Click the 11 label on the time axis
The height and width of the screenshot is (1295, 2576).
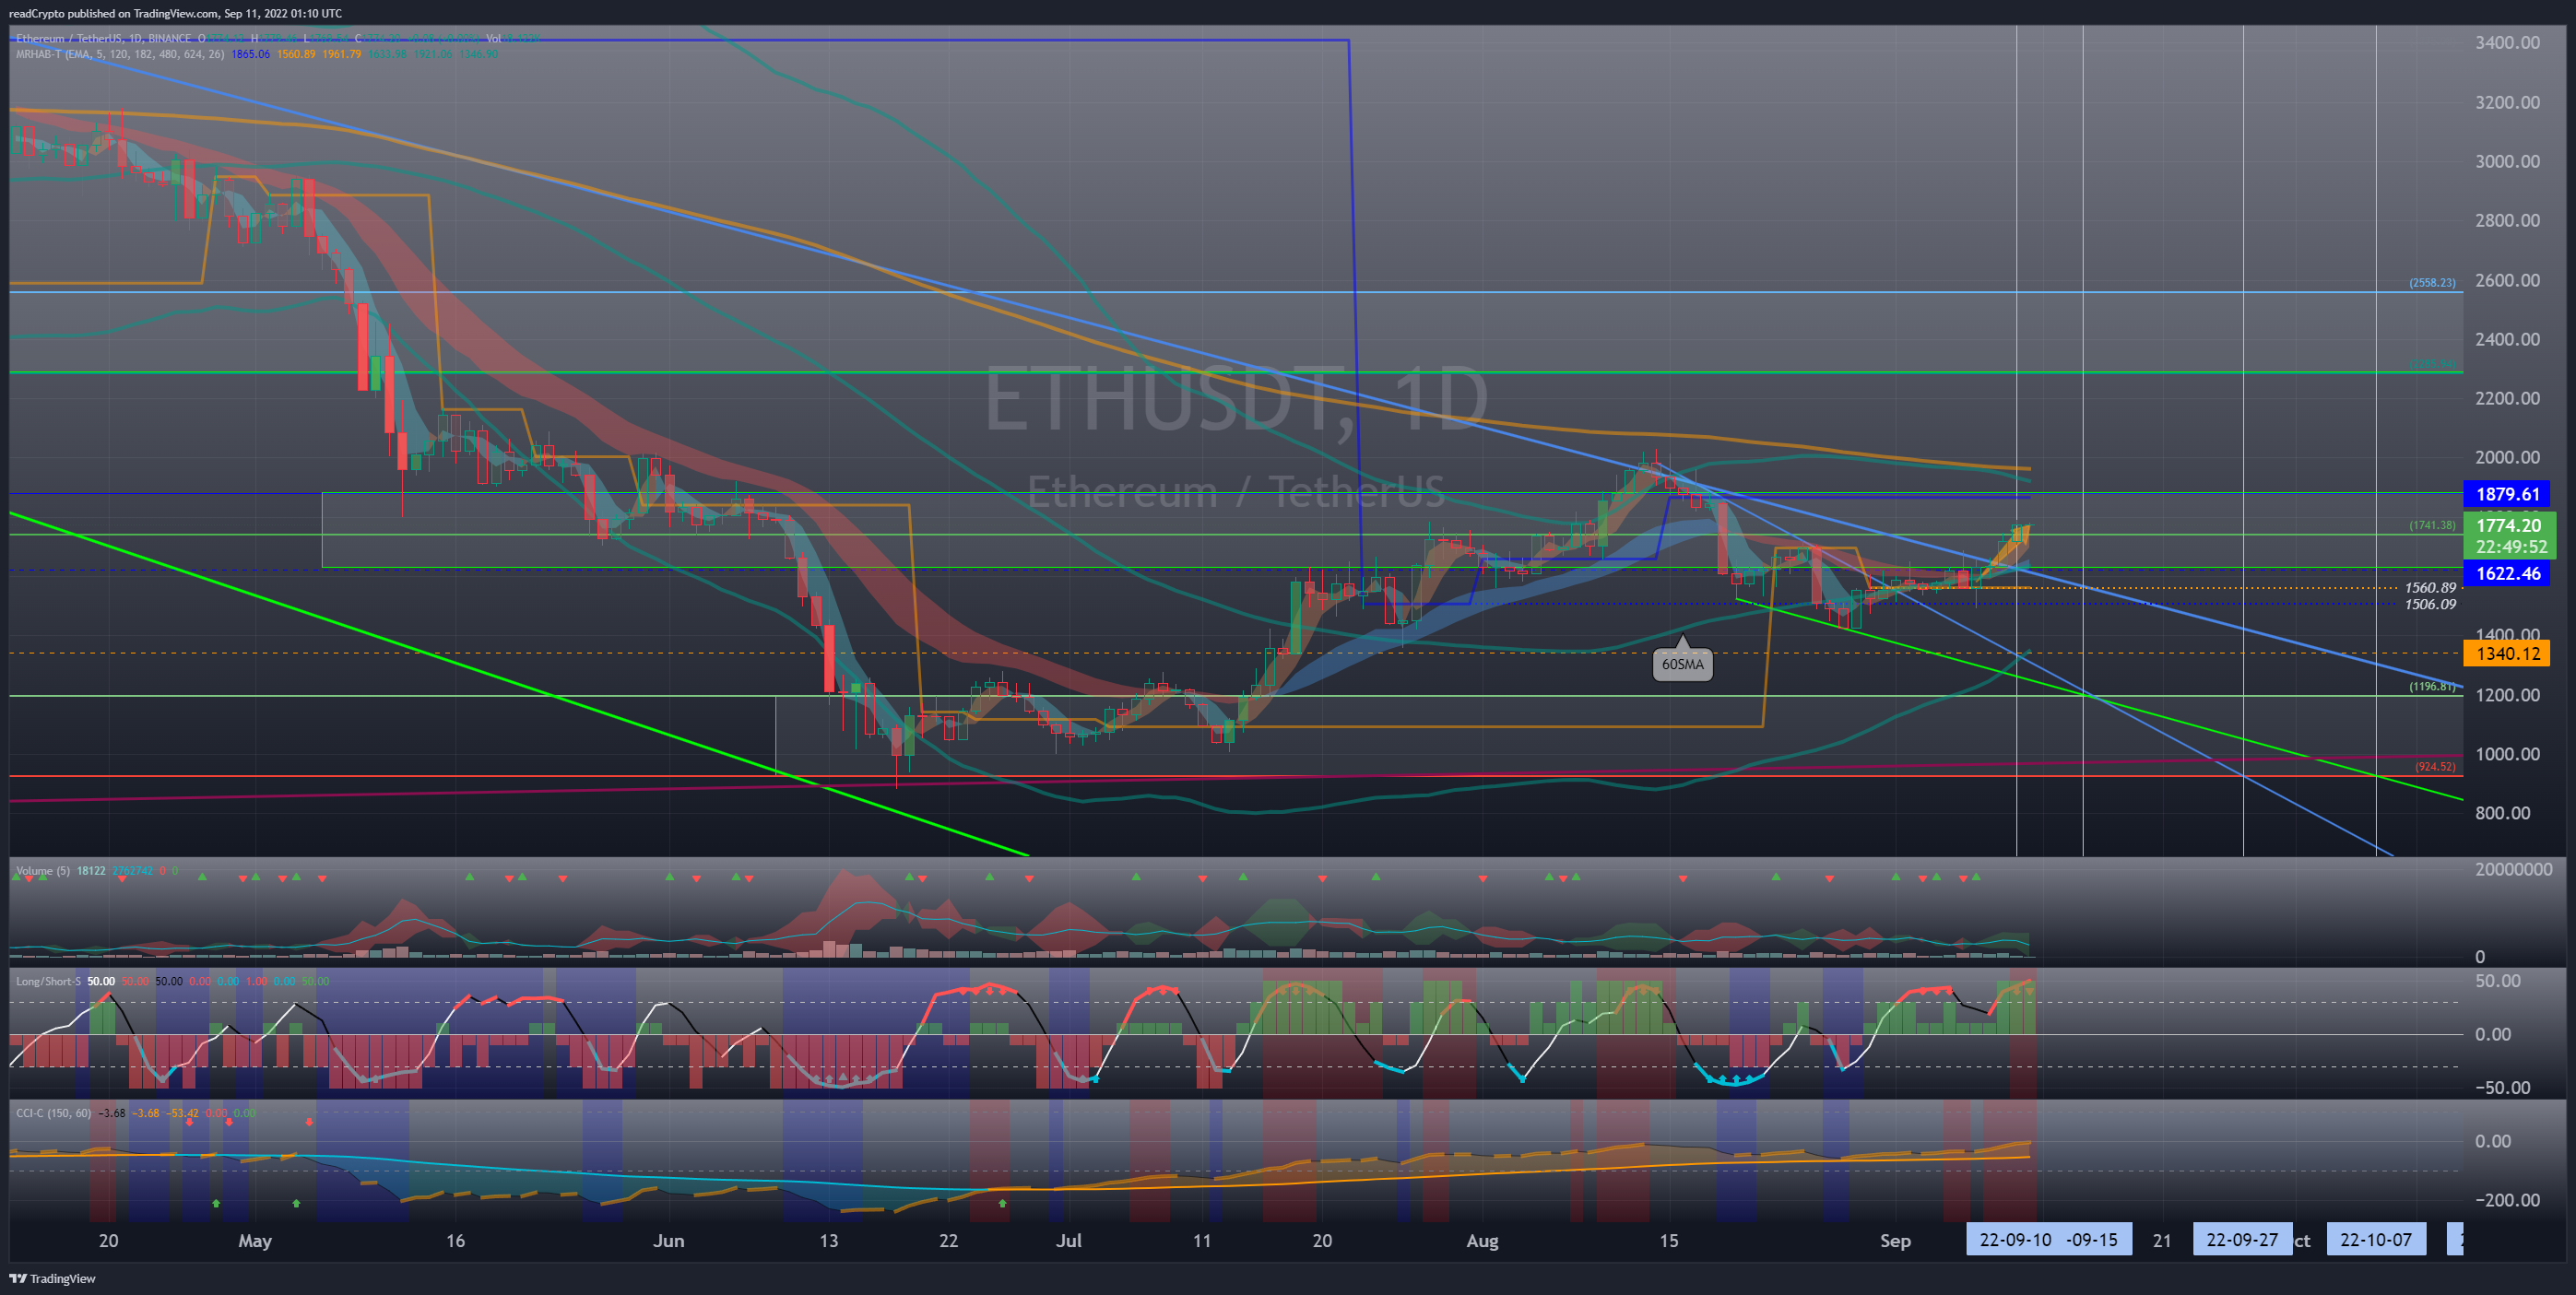(1202, 1241)
